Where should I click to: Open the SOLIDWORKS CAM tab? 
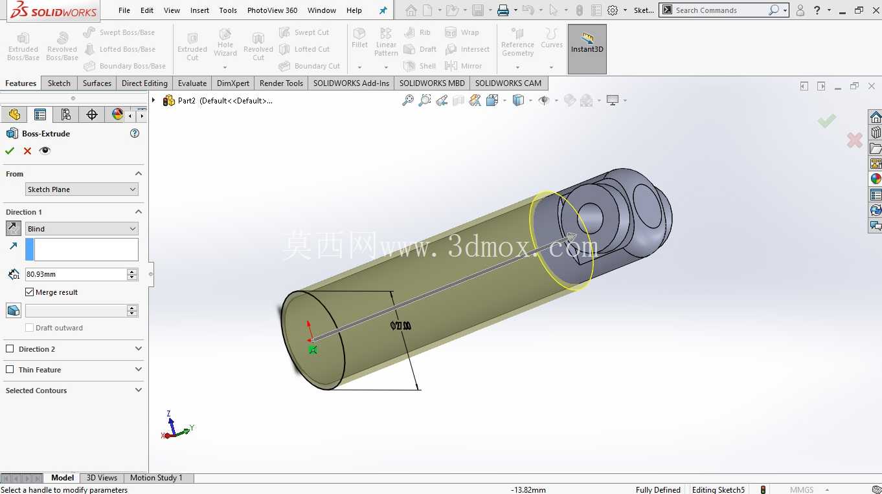coord(508,83)
